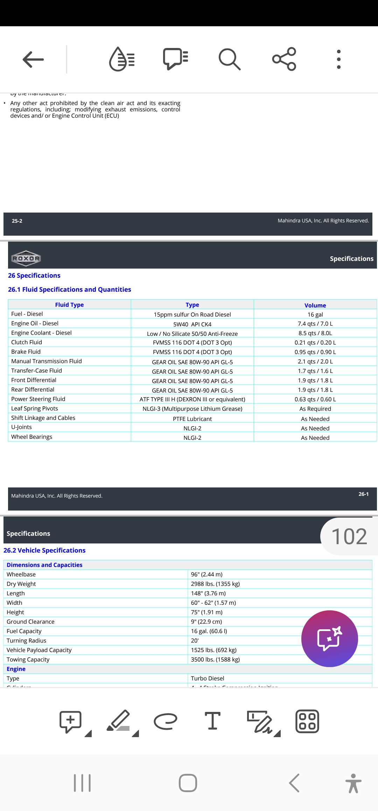Tap the page number 102 indicator

point(349,536)
